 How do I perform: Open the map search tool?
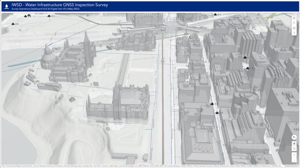(294, 23)
